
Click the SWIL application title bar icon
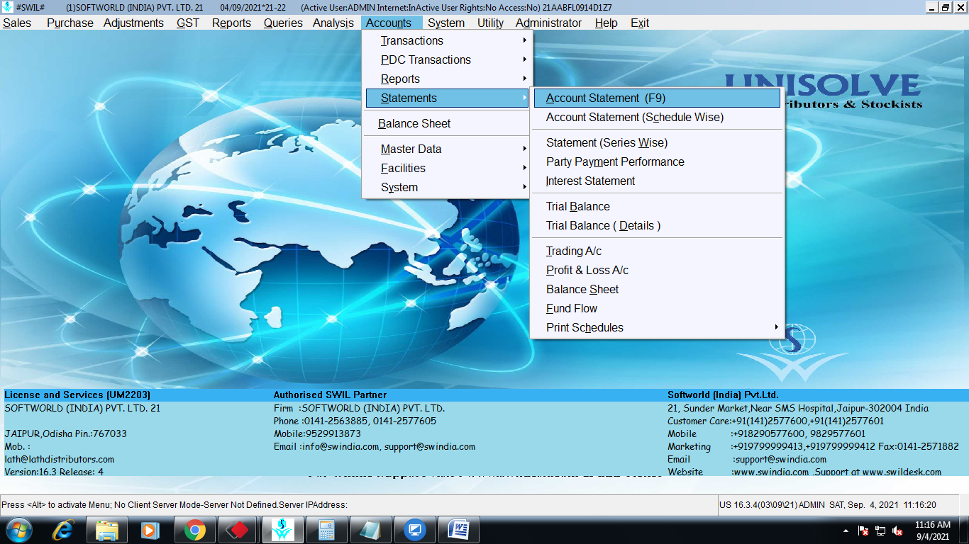coord(7,7)
